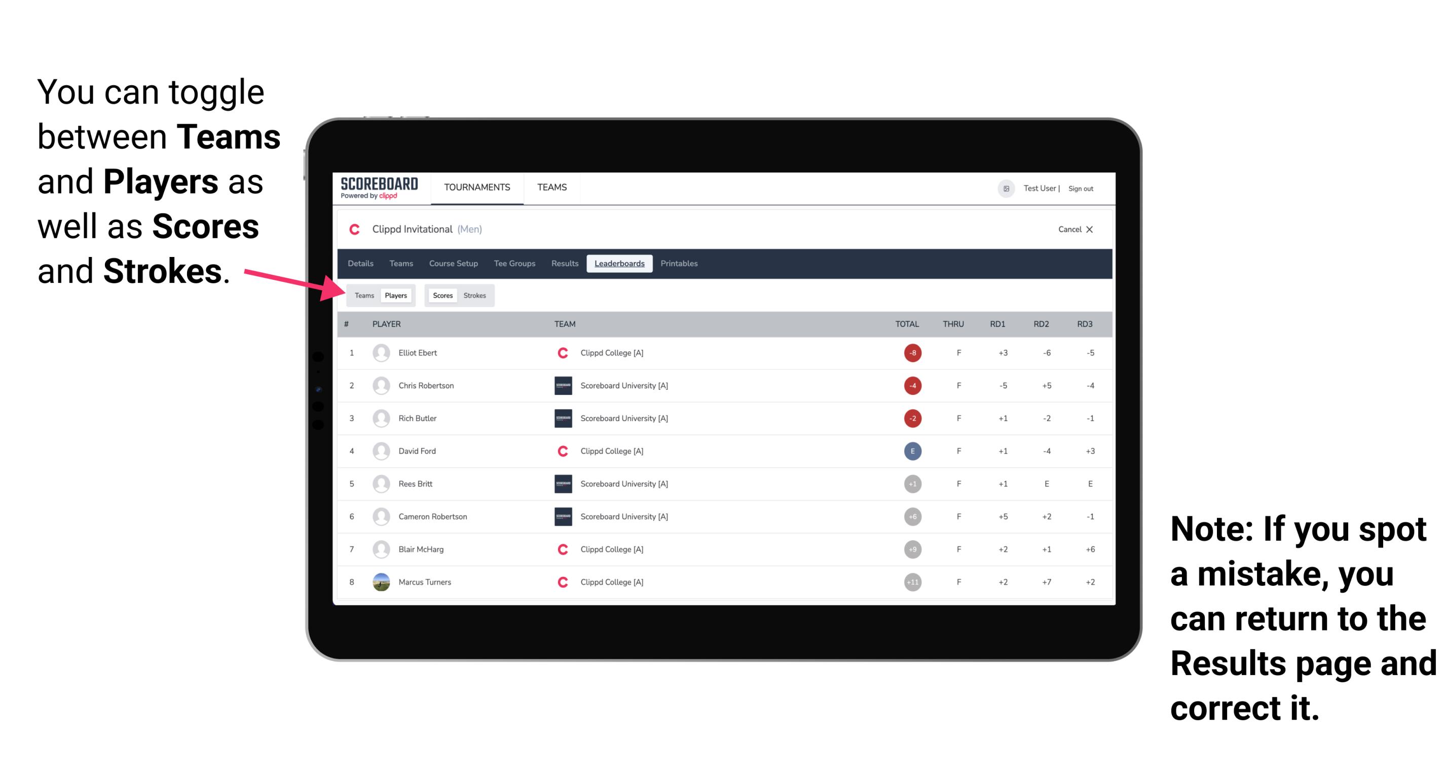The height and width of the screenshot is (778, 1446).
Task: Toggle to Strokes display mode
Action: coord(476,295)
